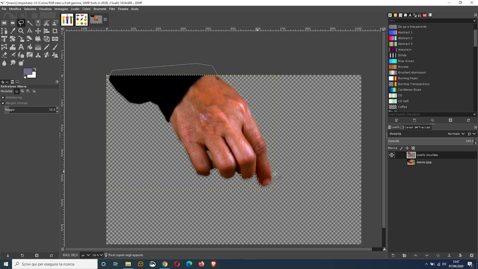Switch to the Canali tab

pyautogui.click(x=407, y=127)
